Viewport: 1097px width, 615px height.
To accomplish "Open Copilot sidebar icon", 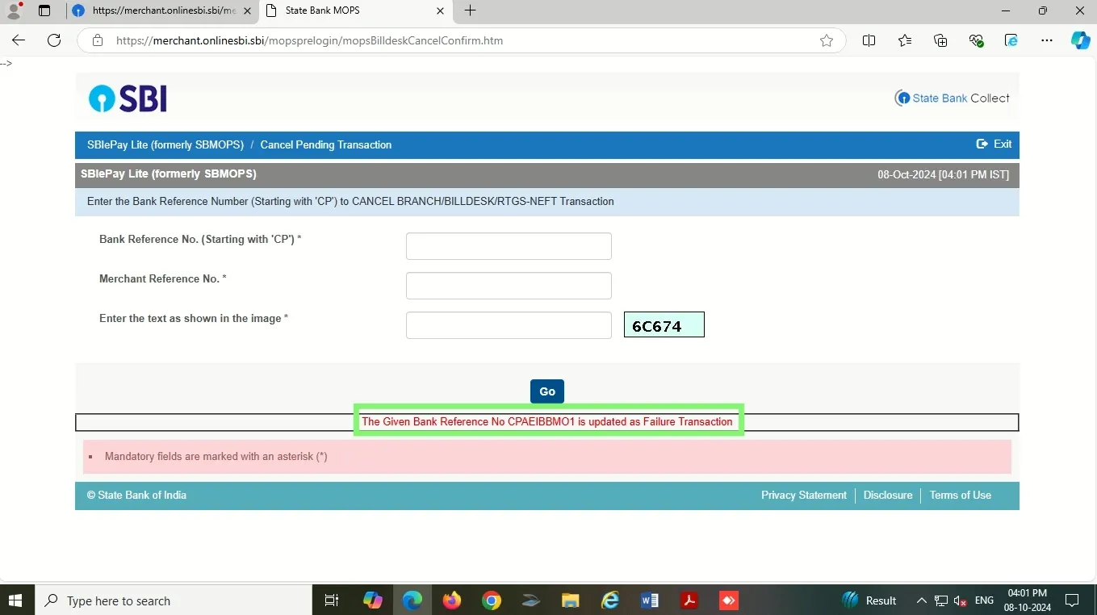I will tap(1081, 40).
